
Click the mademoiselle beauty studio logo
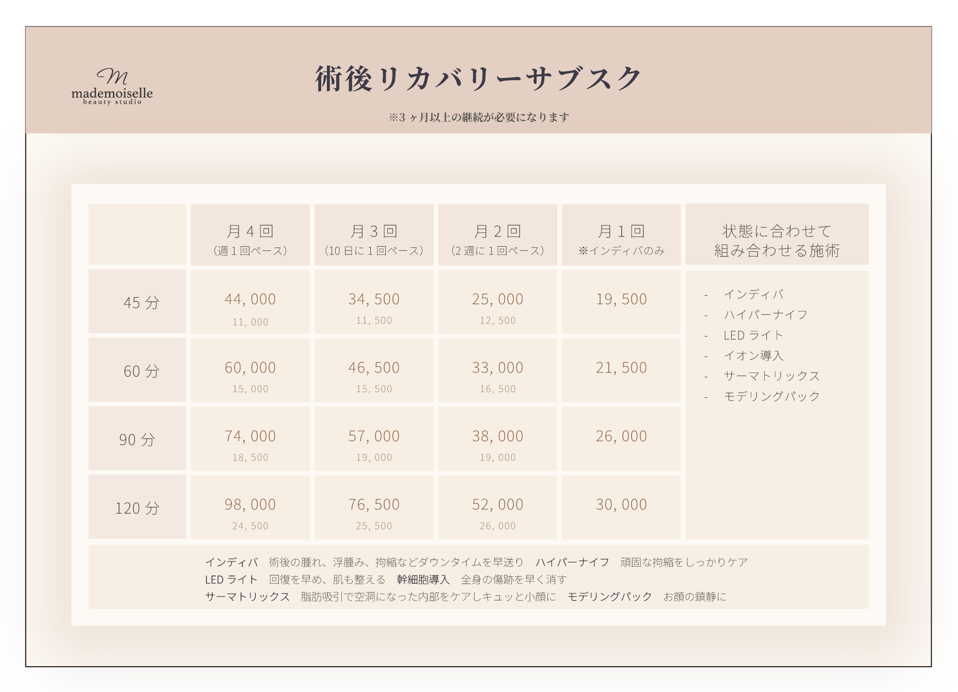coord(112,86)
